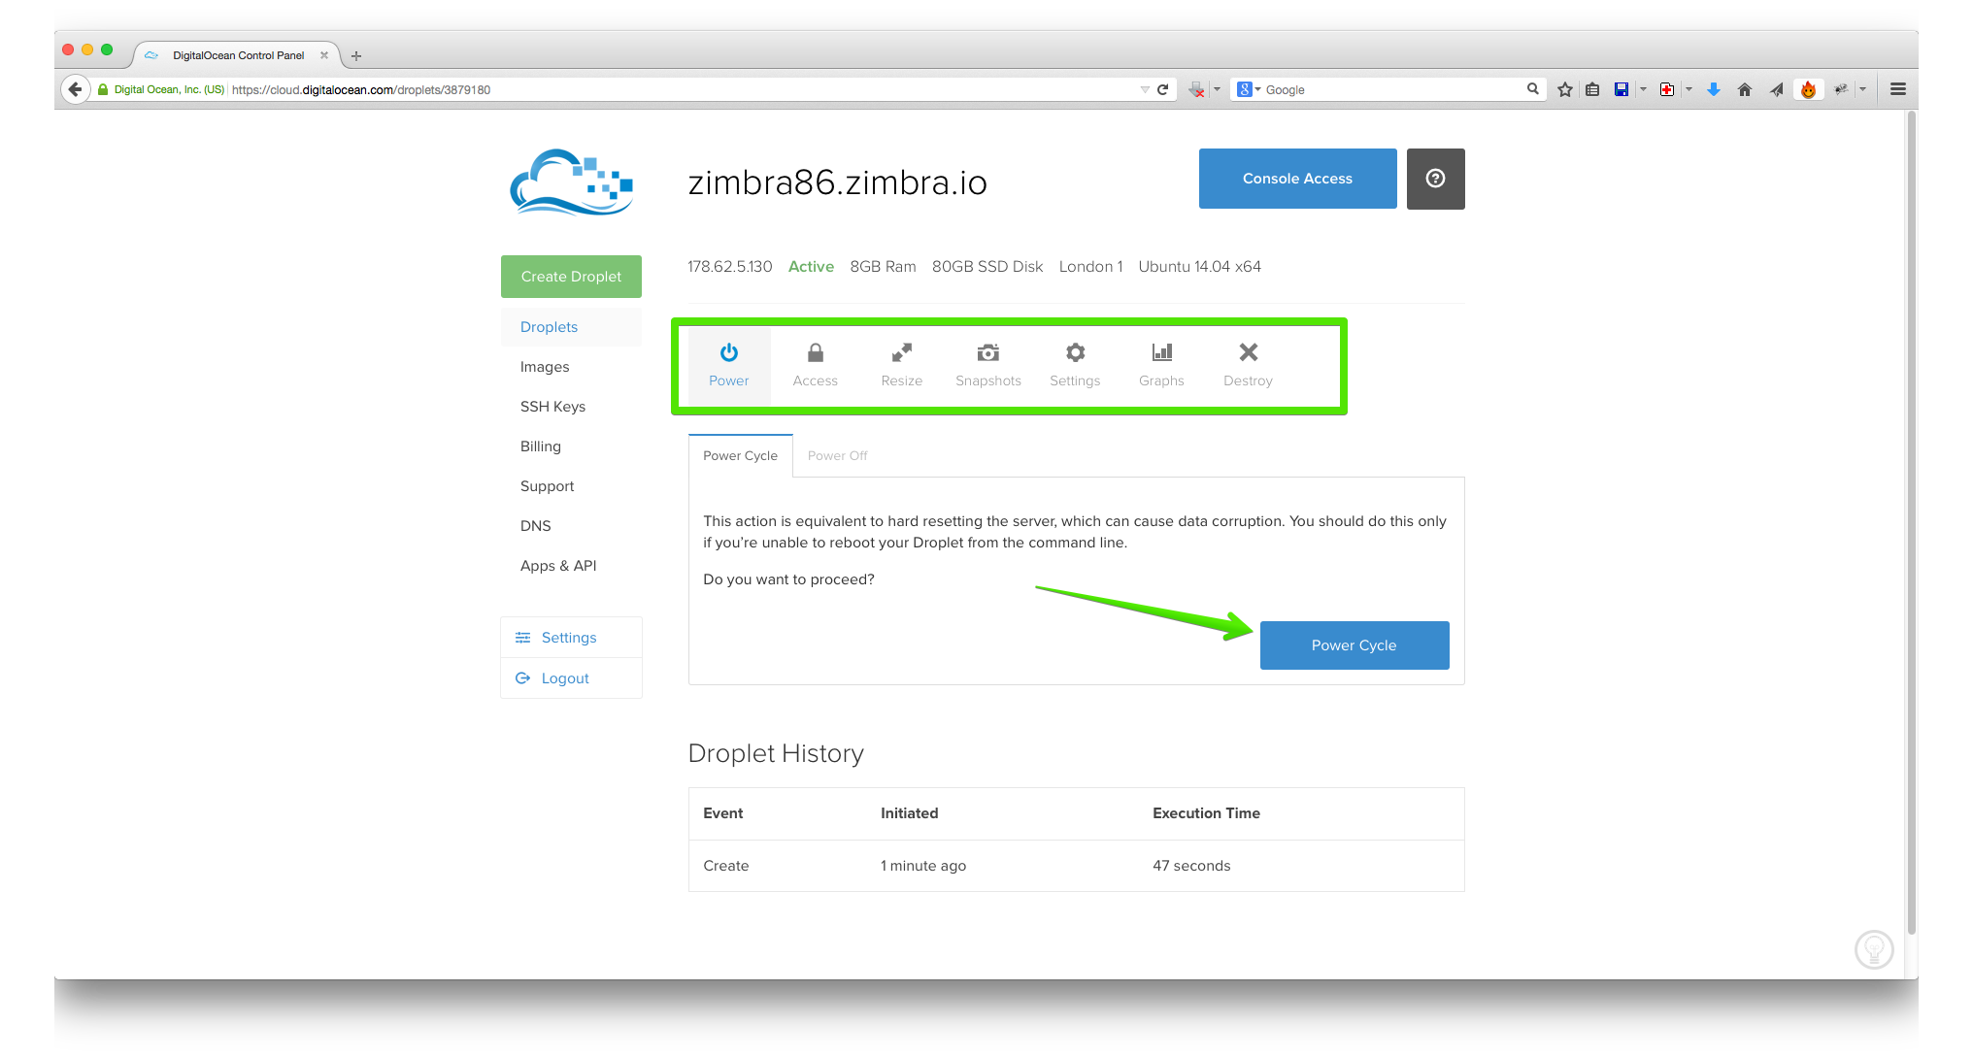
Task: Click the paper plane toolbar icon
Action: point(1776,89)
